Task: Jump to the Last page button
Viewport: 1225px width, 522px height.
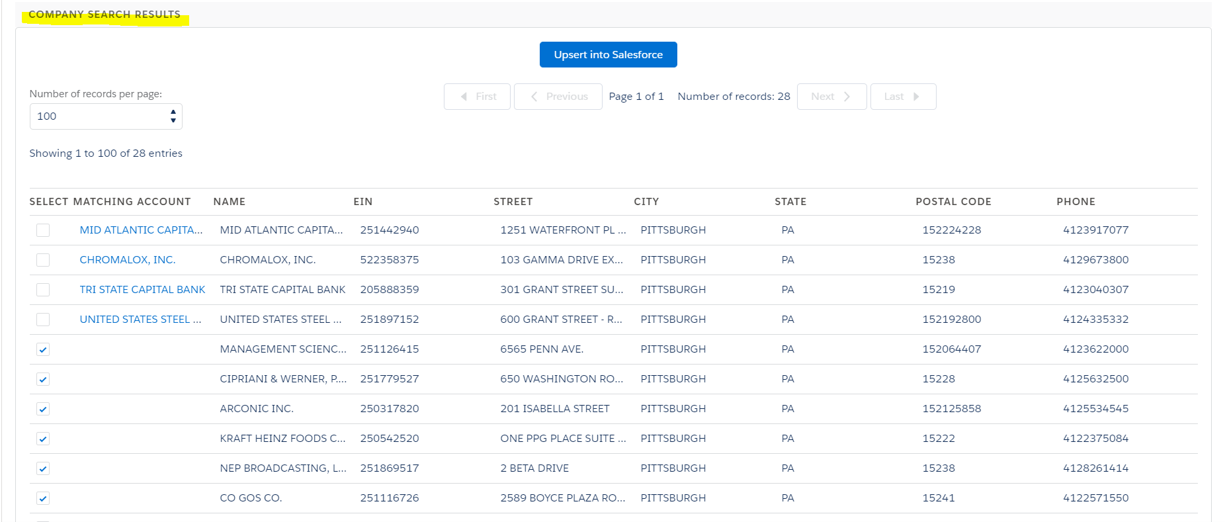Action: coord(903,97)
